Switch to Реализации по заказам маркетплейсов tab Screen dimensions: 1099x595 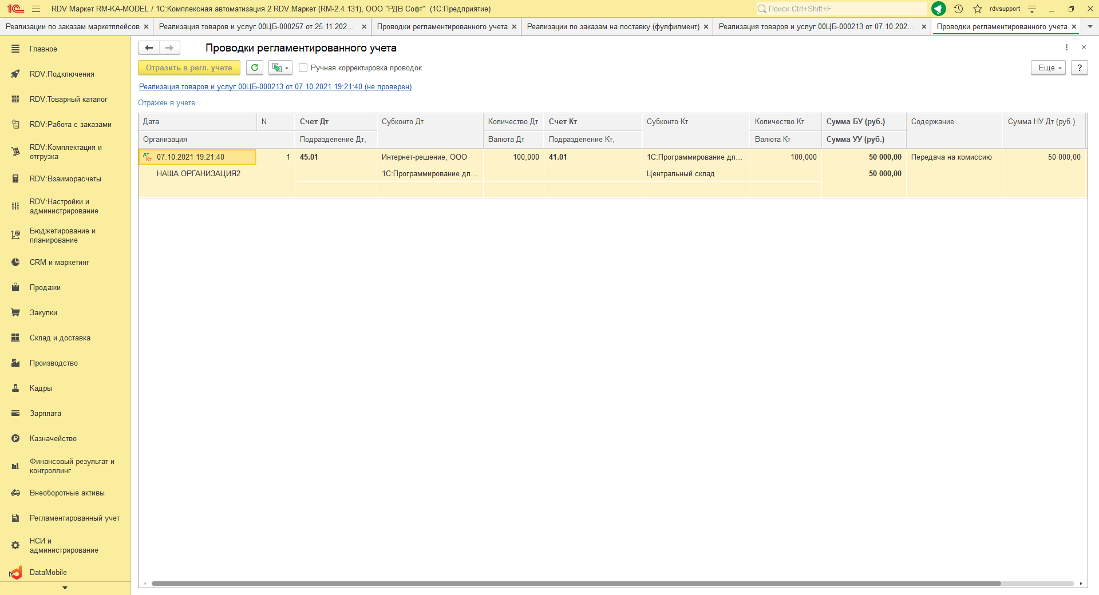[72, 26]
